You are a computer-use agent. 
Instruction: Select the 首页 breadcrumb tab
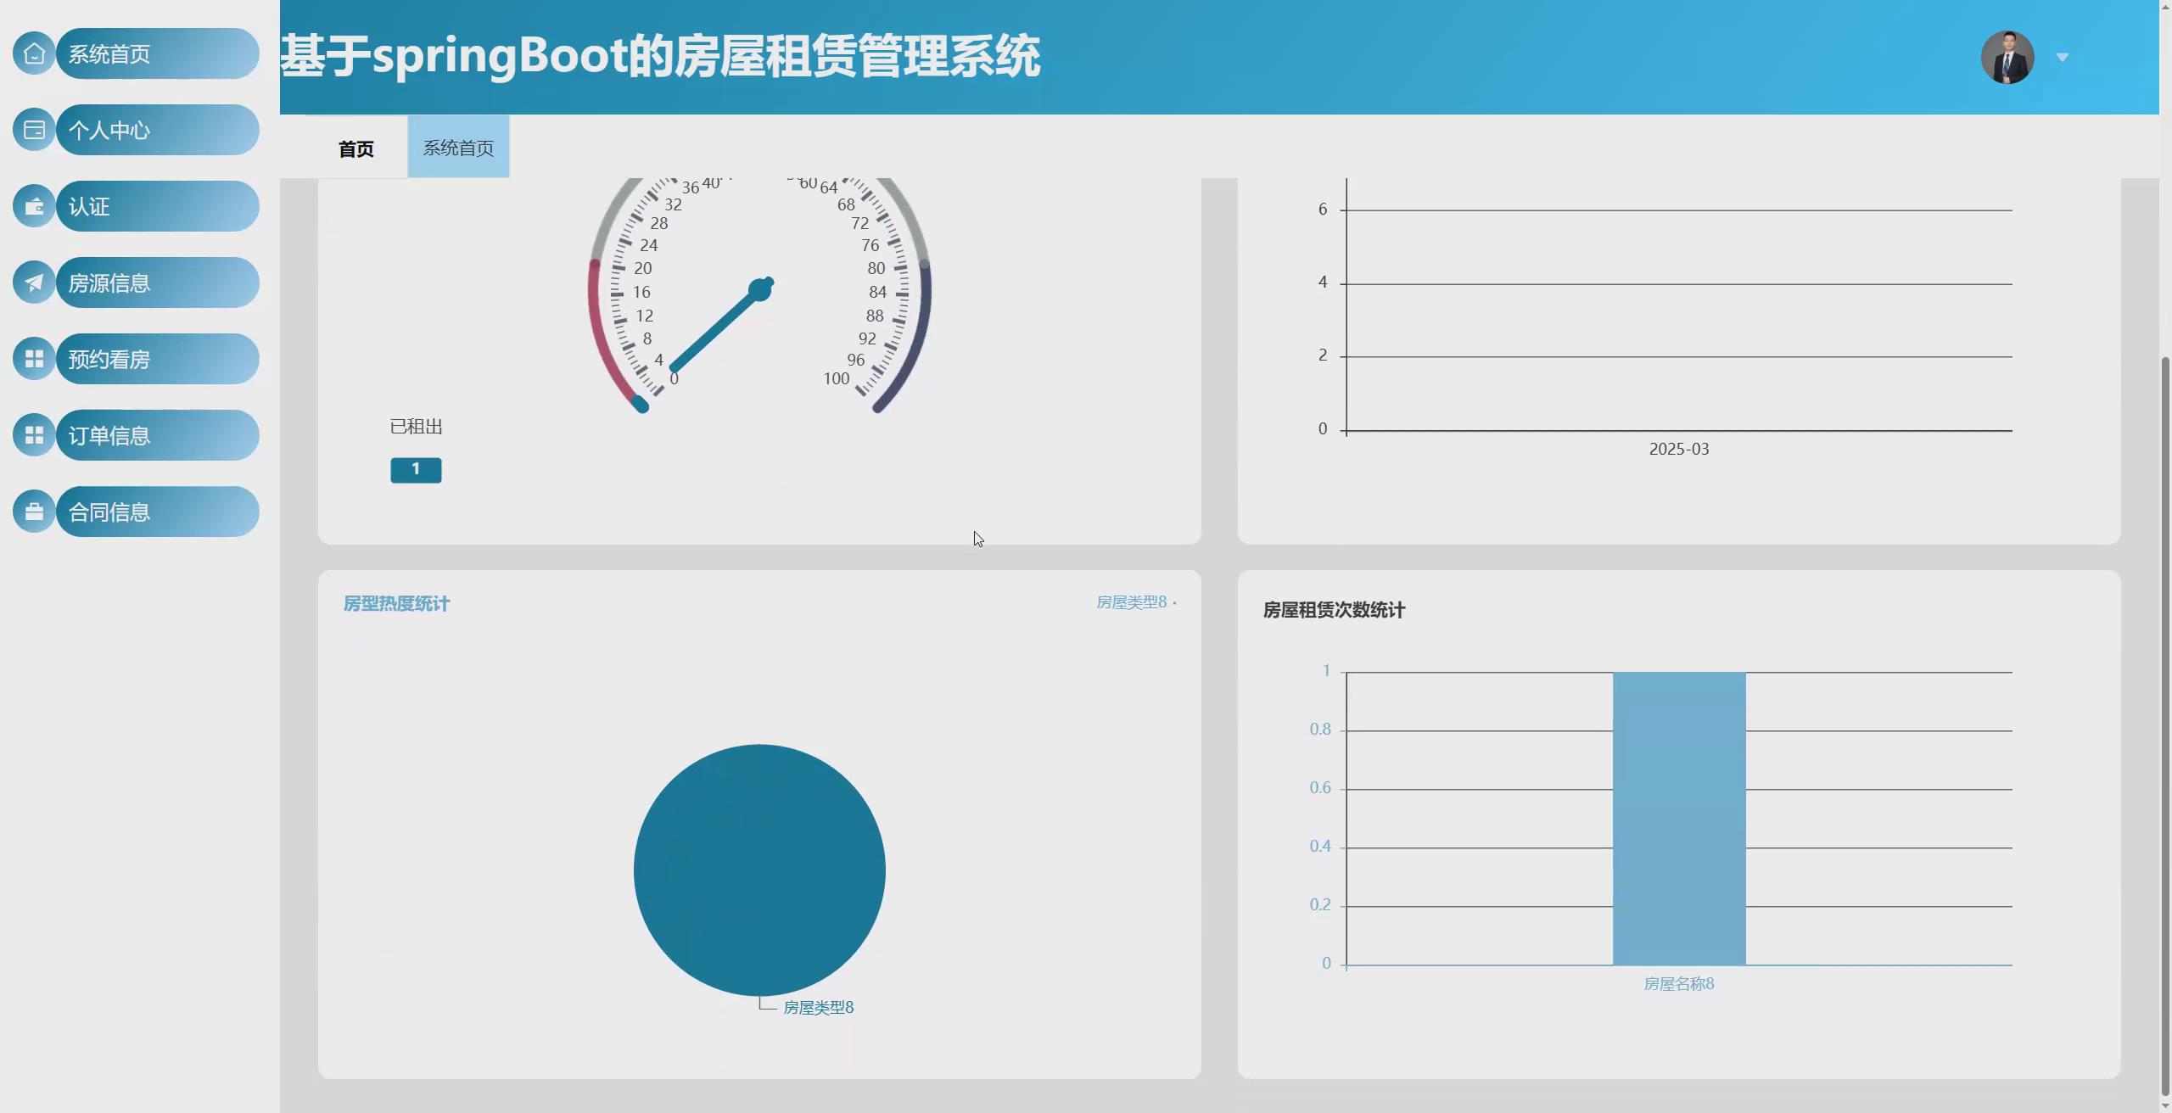[x=356, y=148]
